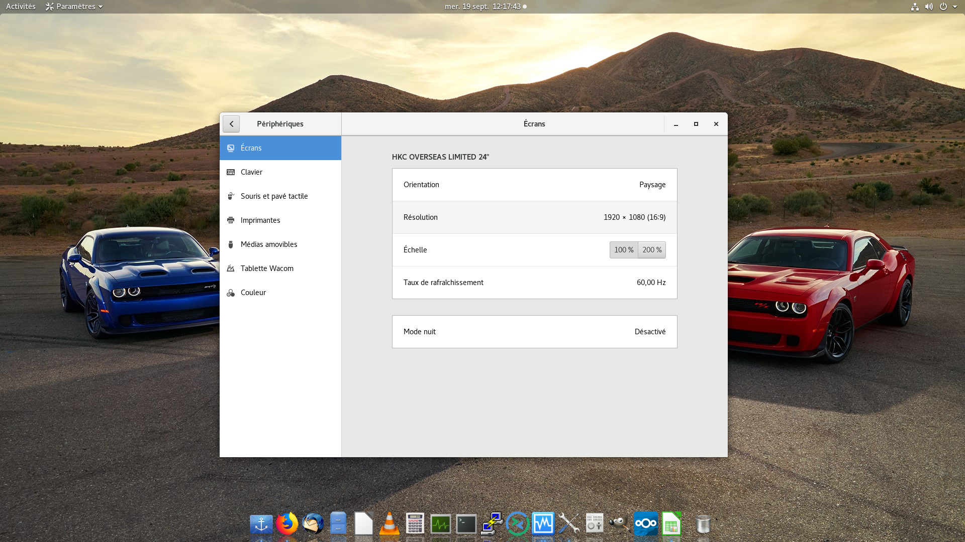965x542 pixels.
Task: Open the Paramètres application menu
Action: pyautogui.click(x=74, y=7)
